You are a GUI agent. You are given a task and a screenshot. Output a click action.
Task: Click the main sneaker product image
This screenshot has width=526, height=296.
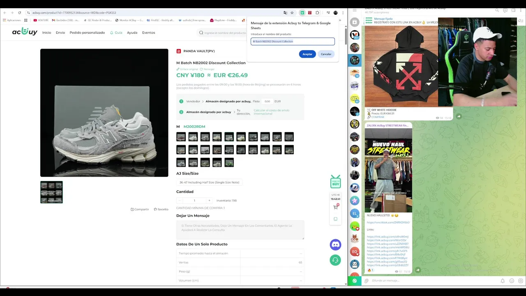[104, 113]
